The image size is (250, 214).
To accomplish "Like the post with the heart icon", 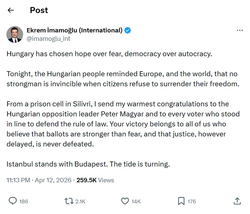I will click(125, 201).
